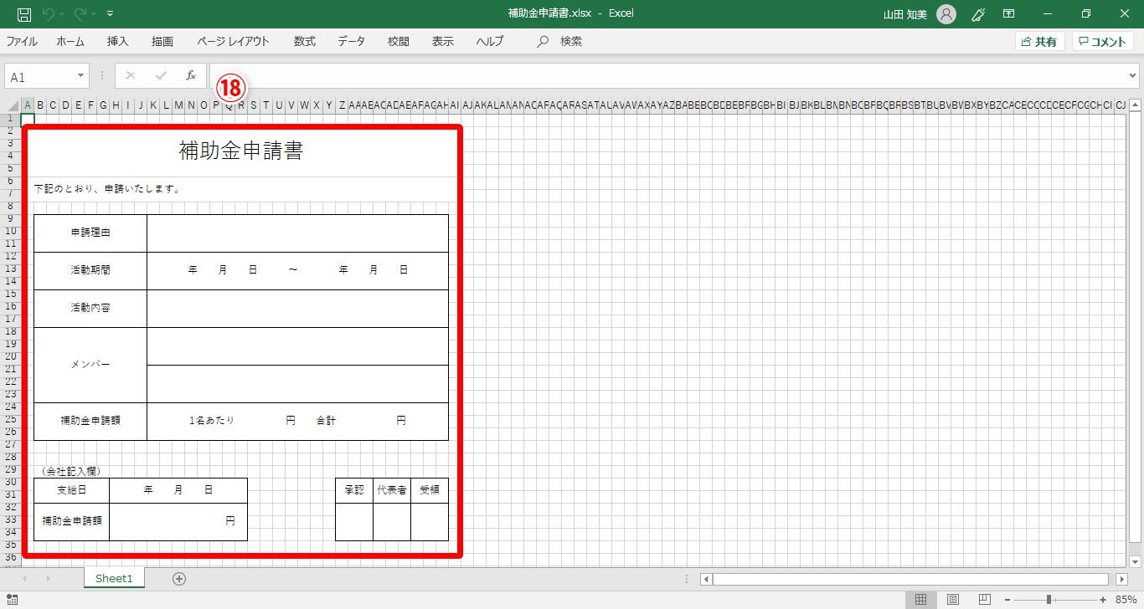Click the Redo arrow icon
The image size is (1144, 609).
[80, 14]
